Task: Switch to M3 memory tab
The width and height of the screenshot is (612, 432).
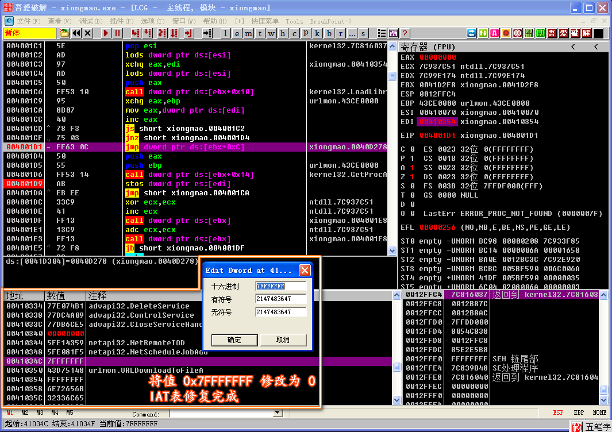Action: [x=40, y=412]
